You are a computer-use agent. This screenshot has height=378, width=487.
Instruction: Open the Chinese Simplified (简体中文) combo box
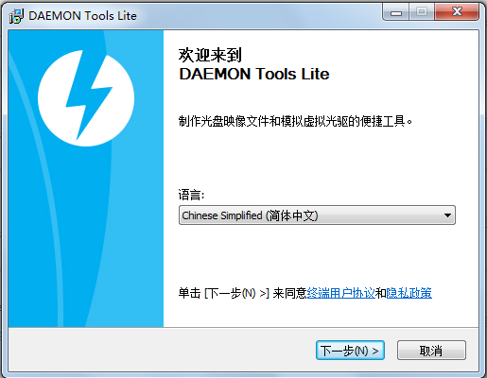click(317, 215)
